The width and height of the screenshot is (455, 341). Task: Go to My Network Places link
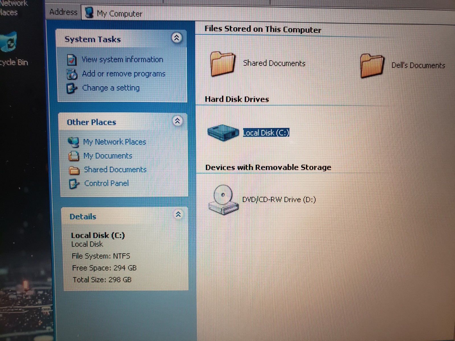click(115, 142)
